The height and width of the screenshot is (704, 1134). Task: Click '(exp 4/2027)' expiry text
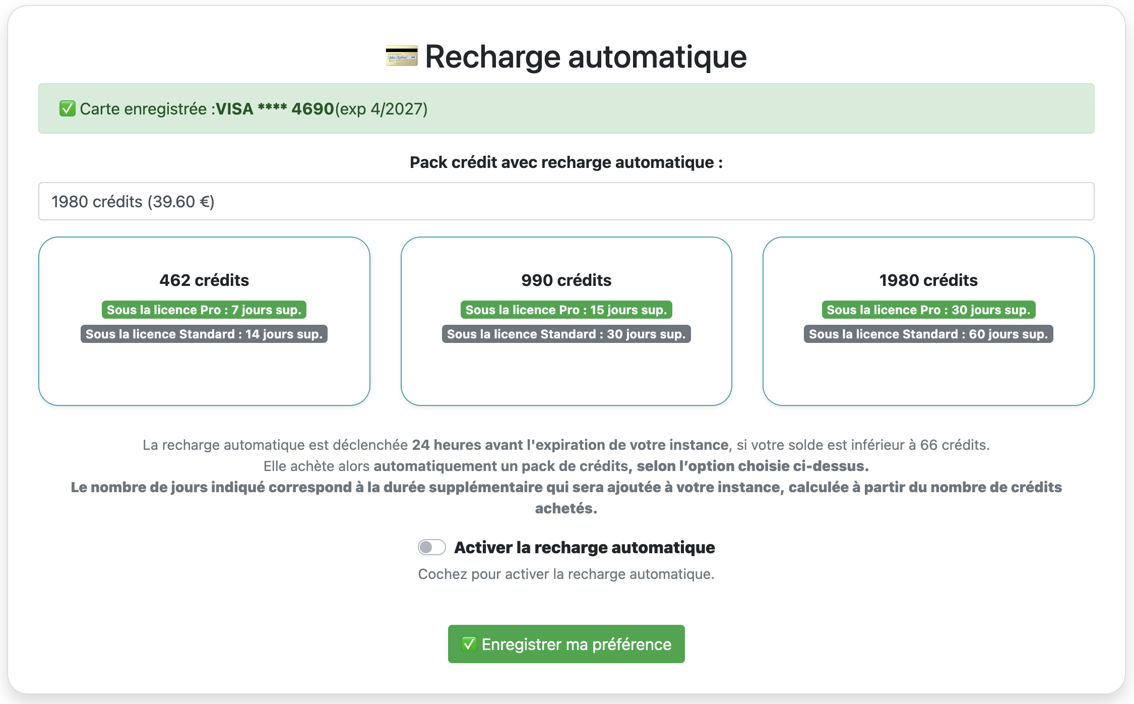click(382, 108)
